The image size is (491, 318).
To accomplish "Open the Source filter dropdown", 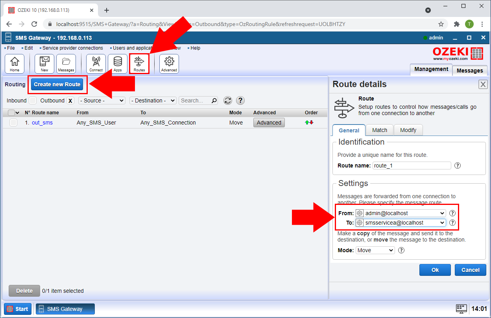I will (102, 100).
